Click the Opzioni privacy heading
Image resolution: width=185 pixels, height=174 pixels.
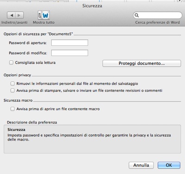(x=17, y=75)
